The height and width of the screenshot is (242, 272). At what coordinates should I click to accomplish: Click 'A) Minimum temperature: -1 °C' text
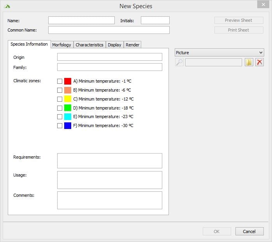pyautogui.click(x=102, y=81)
